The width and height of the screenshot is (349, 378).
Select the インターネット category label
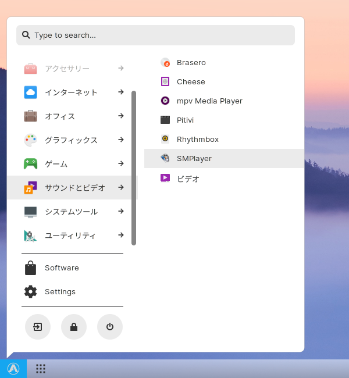(x=71, y=92)
